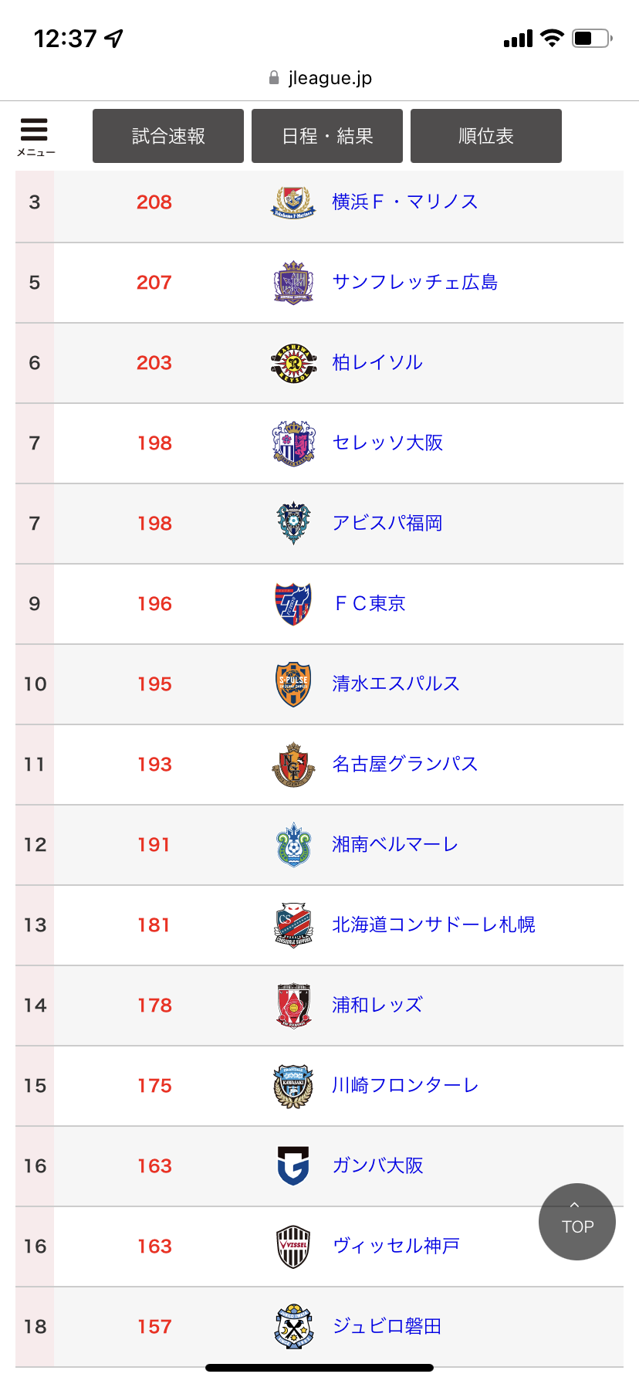Switch to the 試合速報 tab

(x=168, y=136)
